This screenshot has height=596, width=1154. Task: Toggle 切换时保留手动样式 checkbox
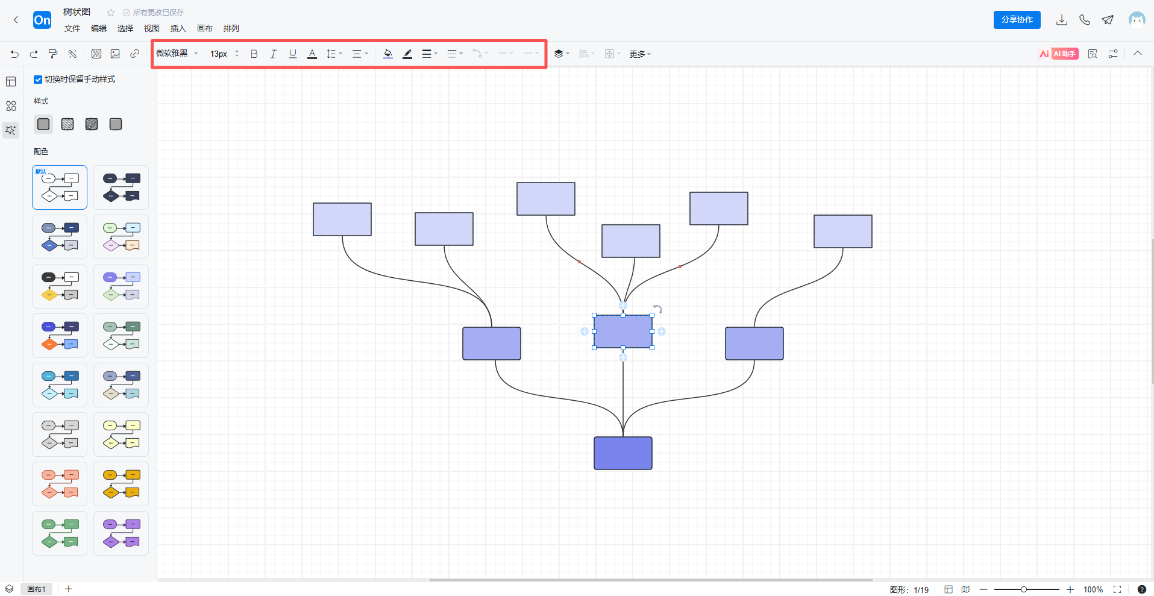point(38,80)
